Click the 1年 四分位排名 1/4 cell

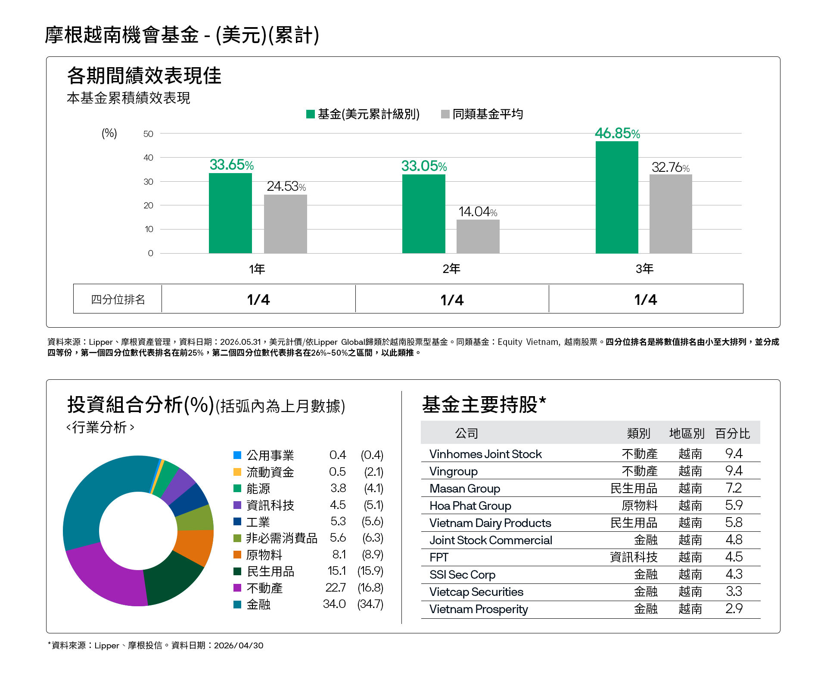tap(258, 299)
